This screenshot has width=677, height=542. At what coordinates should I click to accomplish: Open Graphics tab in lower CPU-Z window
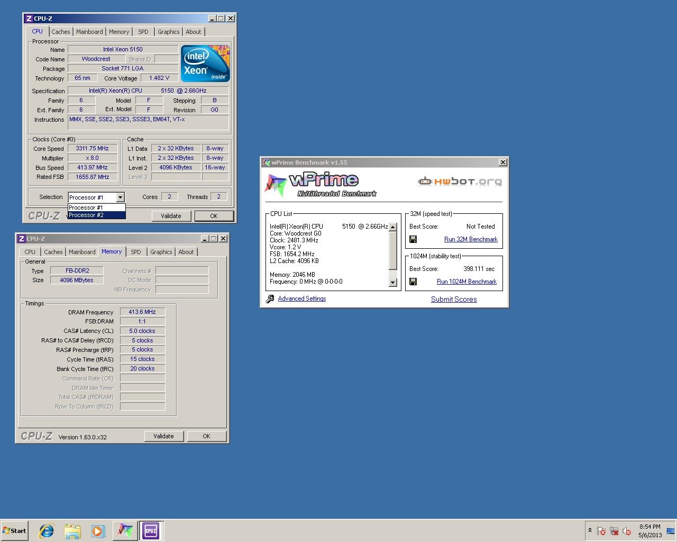161,252
